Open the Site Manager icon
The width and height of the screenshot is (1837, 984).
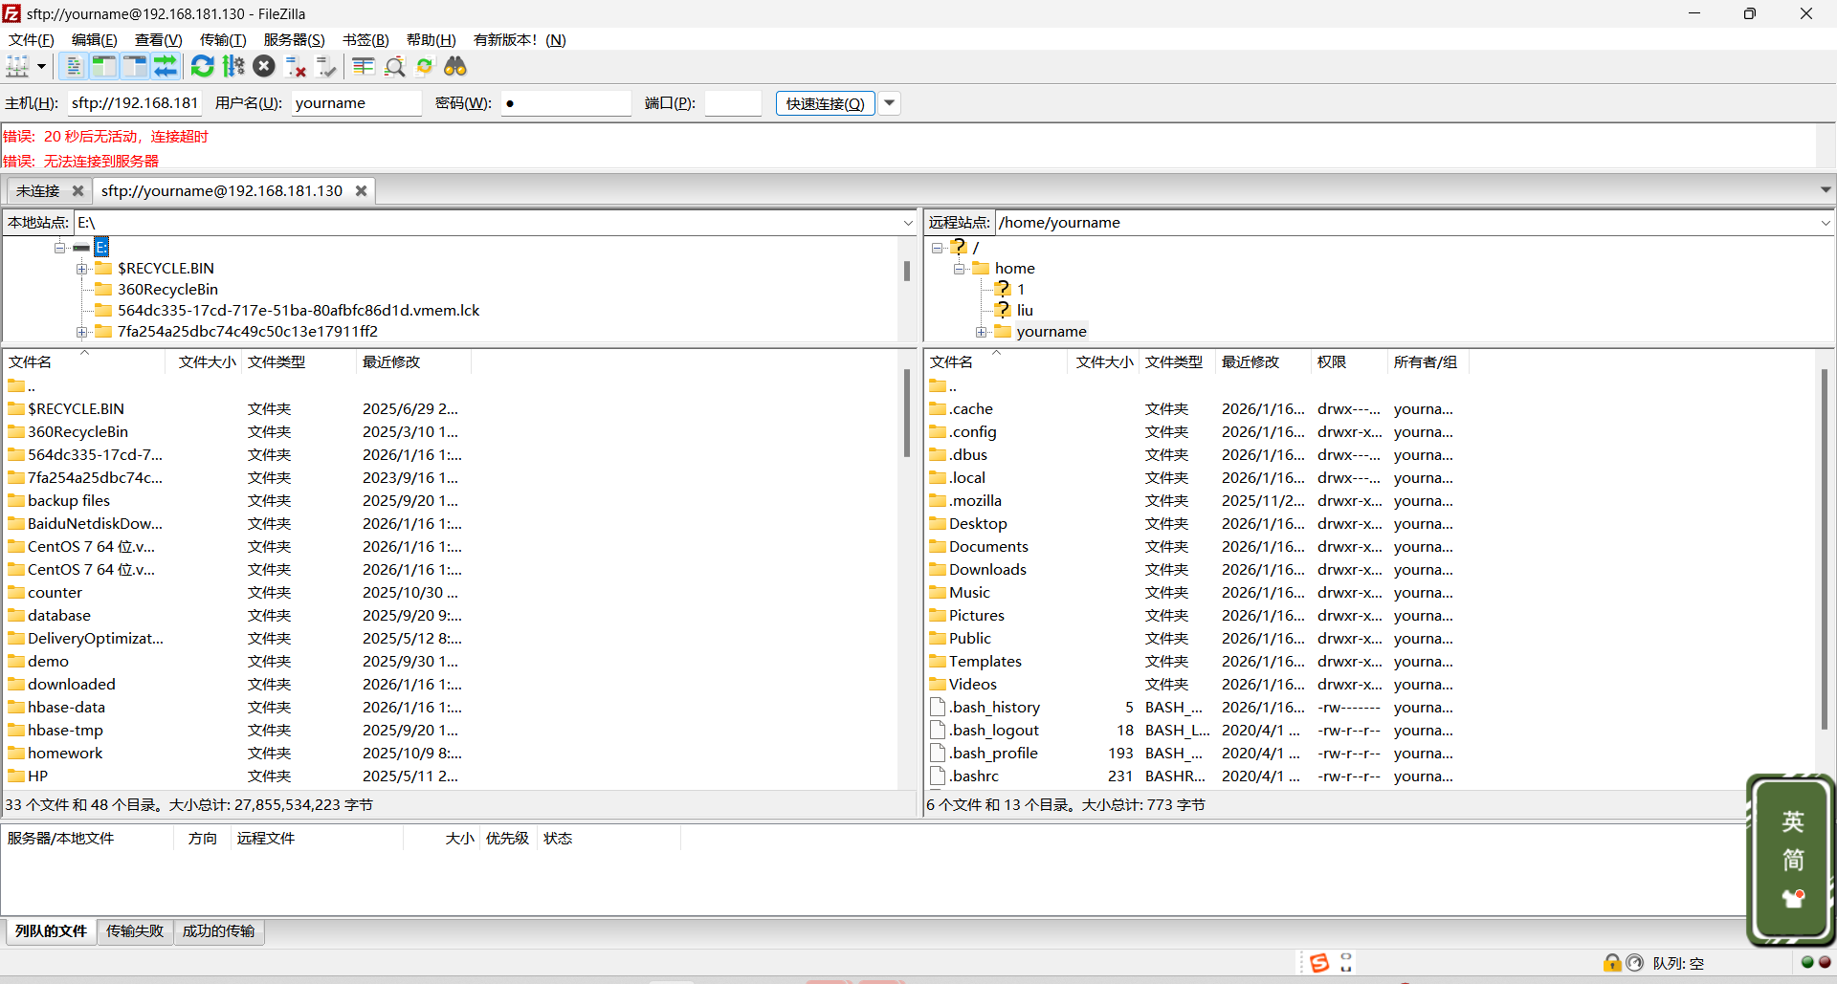click(x=17, y=66)
